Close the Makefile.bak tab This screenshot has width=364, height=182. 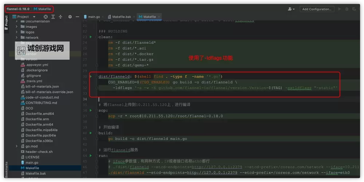pos(134,17)
